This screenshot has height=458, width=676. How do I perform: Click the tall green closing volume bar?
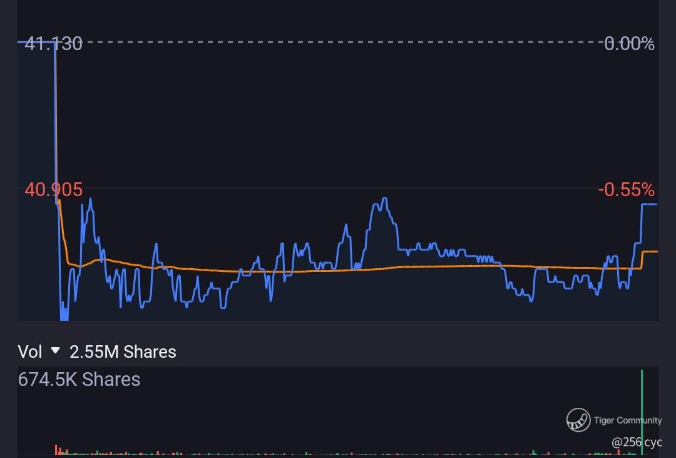(642, 412)
